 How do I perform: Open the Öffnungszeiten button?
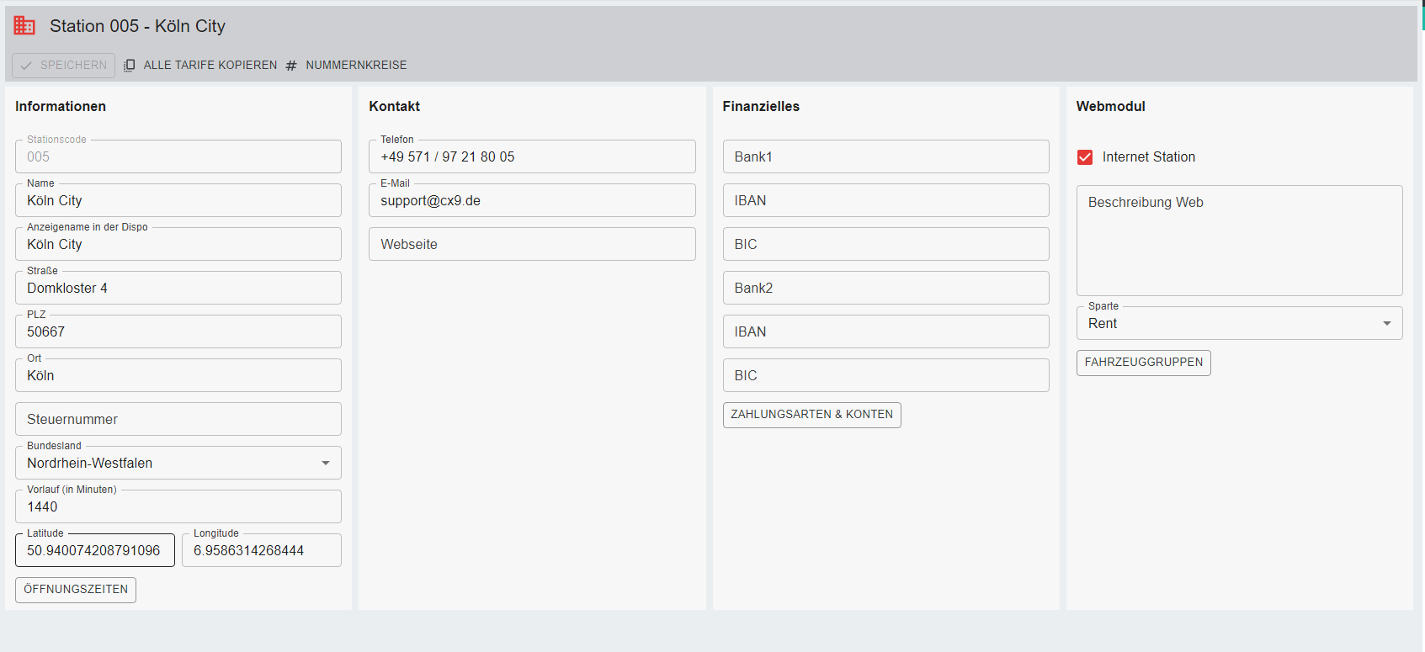[x=76, y=590]
